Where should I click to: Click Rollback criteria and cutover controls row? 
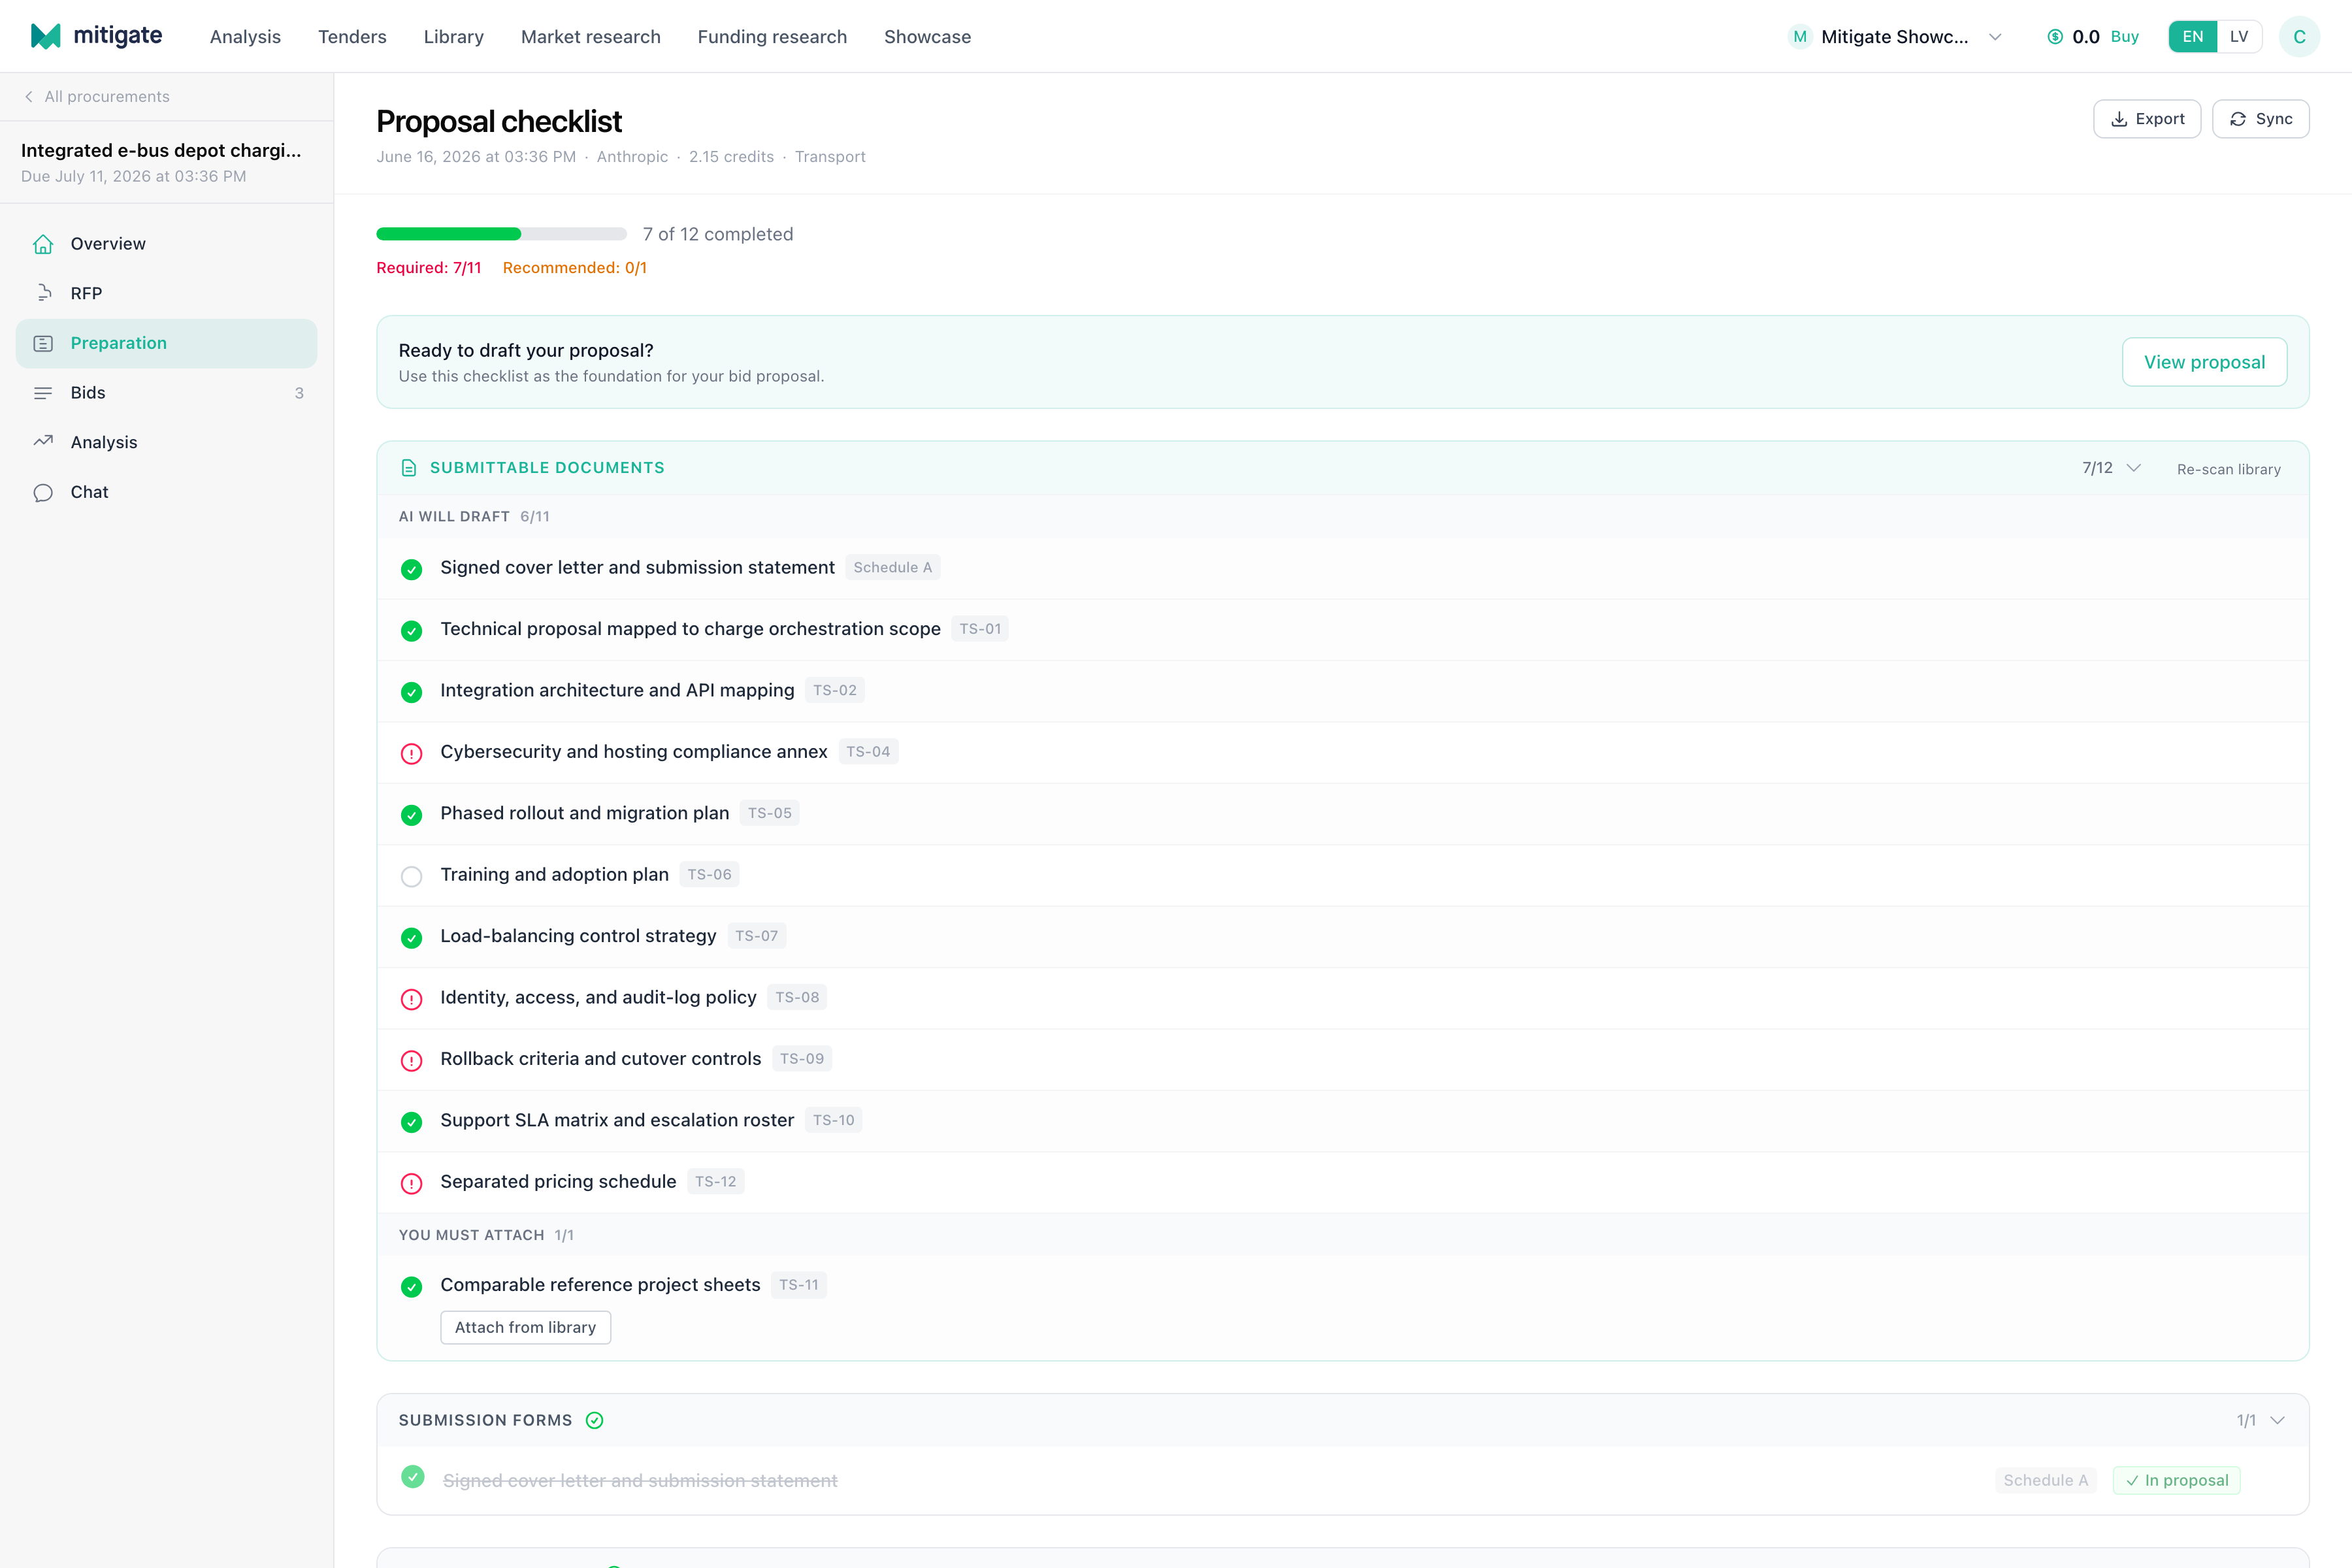(x=1342, y=1059)
